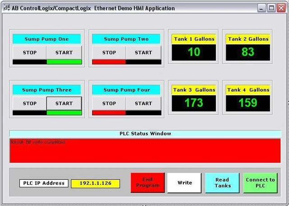Click green running indicator under Sump Pump One

click(64, 62)
